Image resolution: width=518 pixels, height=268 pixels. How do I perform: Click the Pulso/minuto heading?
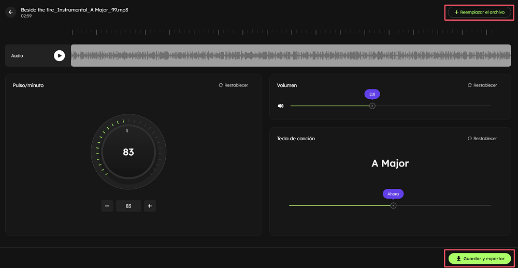(x=28, y=85)
